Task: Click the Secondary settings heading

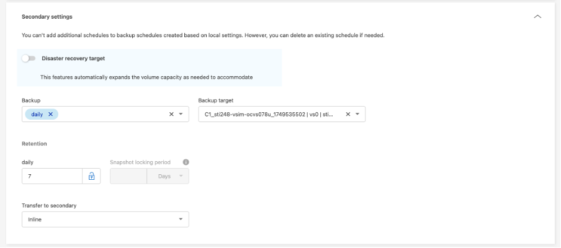Action: (47, 17)
